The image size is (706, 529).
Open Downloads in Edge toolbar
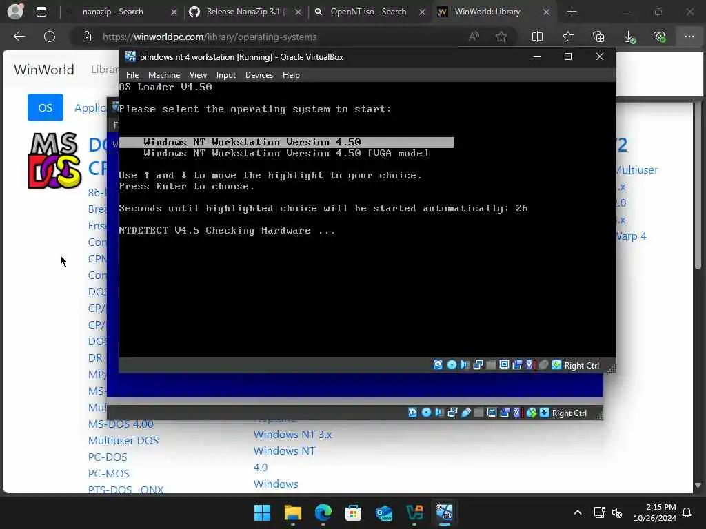point(629,37)
